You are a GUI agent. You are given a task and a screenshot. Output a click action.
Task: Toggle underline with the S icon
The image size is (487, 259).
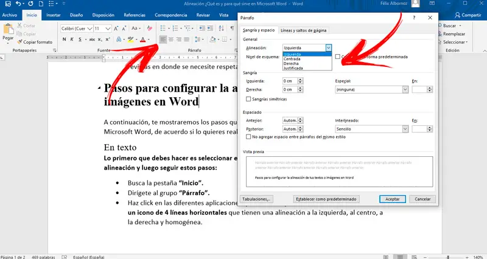coord(80,40)
